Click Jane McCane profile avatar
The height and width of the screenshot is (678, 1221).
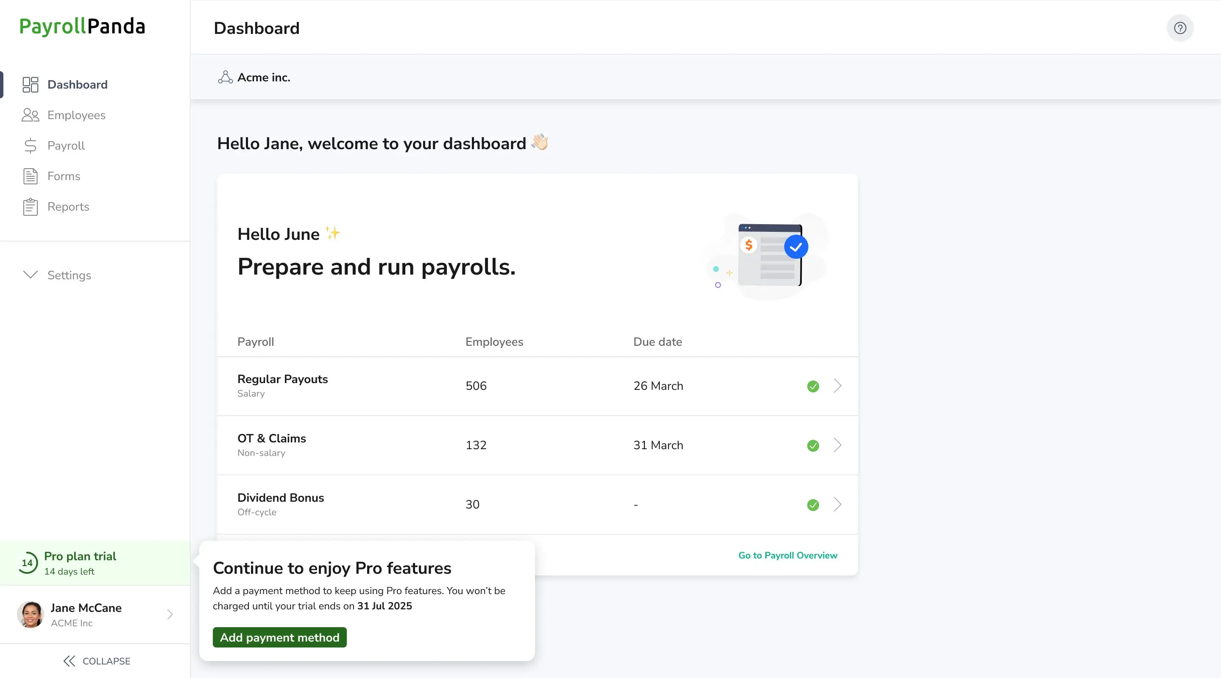coord(31,614)
